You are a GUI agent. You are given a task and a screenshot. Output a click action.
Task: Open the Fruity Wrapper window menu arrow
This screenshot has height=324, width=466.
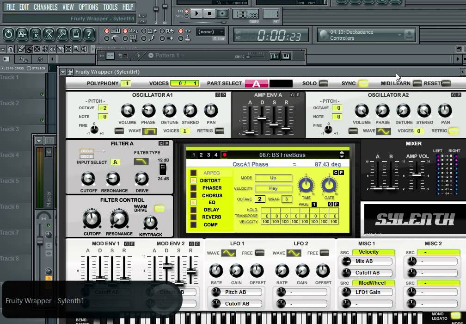pyautogui.click(x=62, y=72)
